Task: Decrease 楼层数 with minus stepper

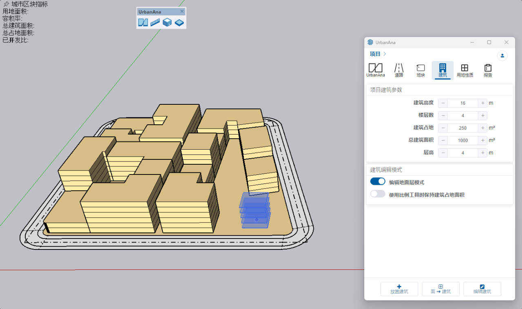Action: pyautogui.click(x=443, y=115)
